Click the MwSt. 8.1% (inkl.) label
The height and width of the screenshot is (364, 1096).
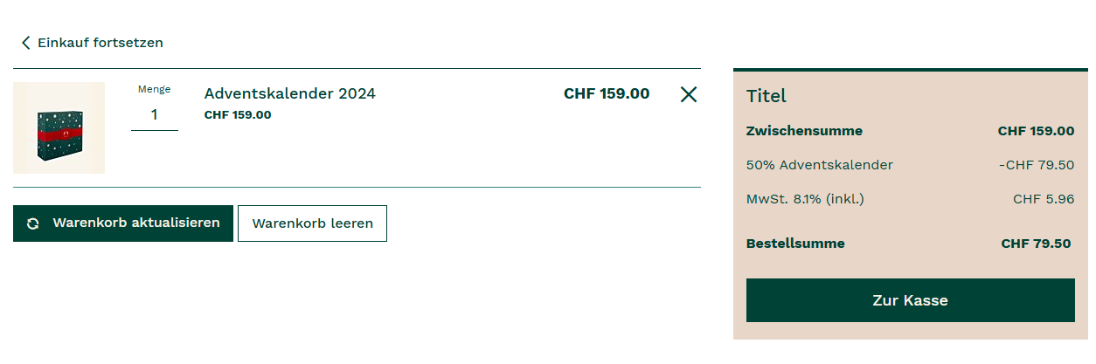click(805, 199)
